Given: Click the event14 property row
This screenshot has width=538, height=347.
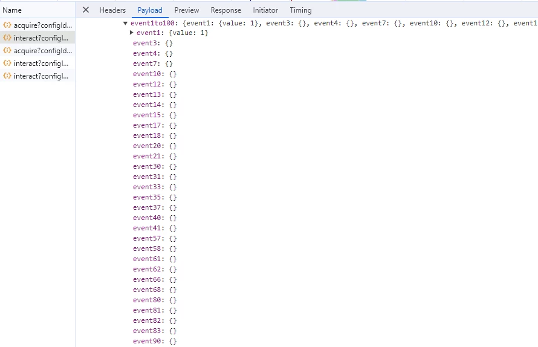Looking at the screenshot, I should 155,105.
